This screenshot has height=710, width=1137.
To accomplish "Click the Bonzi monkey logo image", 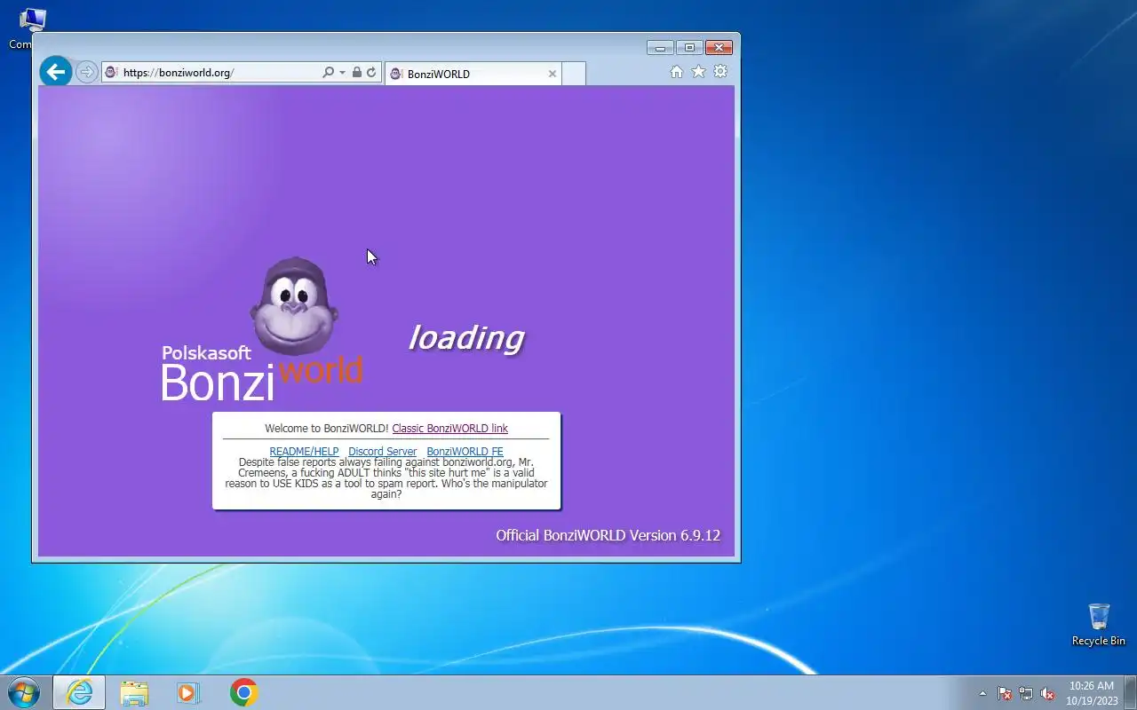I will tap(294, 306).
